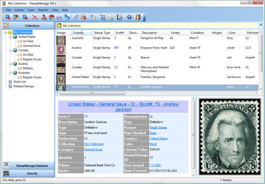Screen dimensions: 265x184
Task: Close the My Collection list panel
Action: tap(261, 25)
